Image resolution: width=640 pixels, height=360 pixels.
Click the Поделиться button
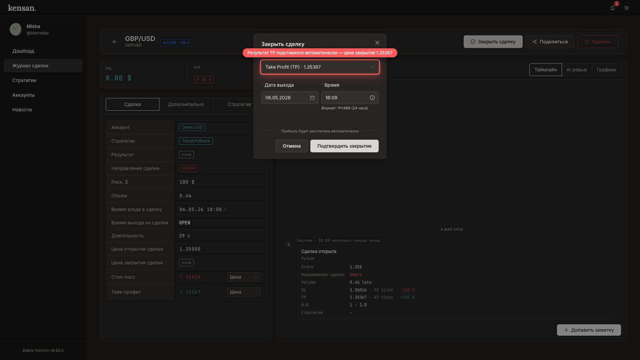pyautogui.click(x=550, y=42)
